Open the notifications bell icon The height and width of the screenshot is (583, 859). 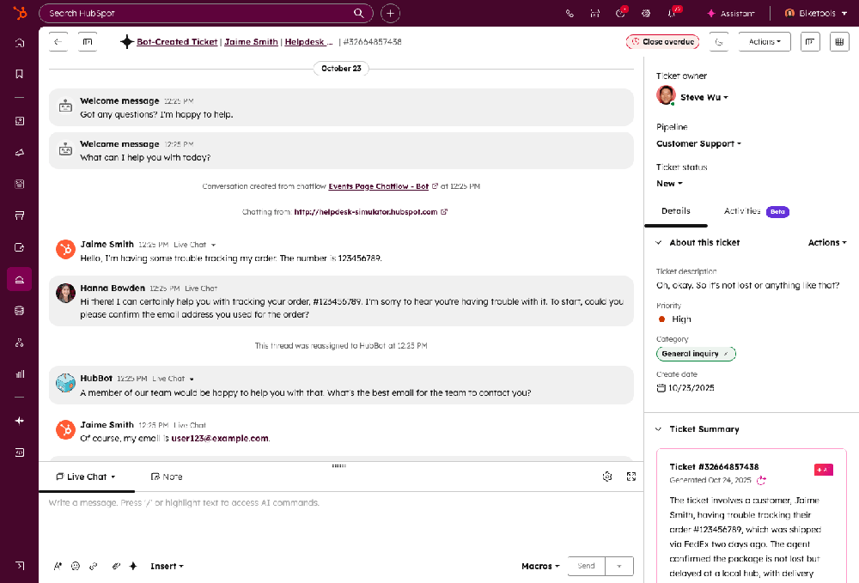click(x=672, y=13)
